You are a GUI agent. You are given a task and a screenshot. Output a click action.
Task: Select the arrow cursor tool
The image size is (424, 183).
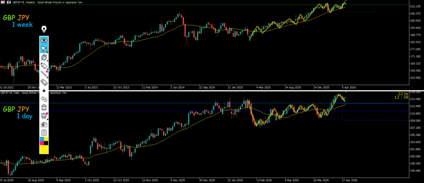(x=44, y=49)
